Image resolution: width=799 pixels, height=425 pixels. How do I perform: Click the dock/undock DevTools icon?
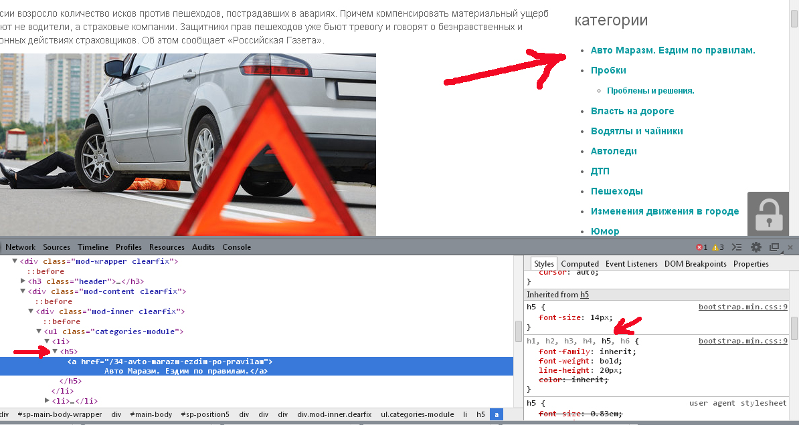point(774,247)
